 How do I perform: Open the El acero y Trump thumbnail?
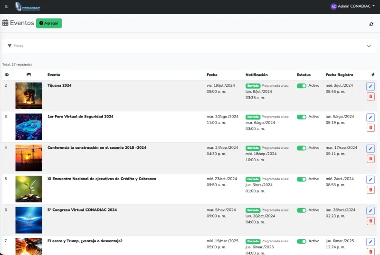(x=29, y=246)
